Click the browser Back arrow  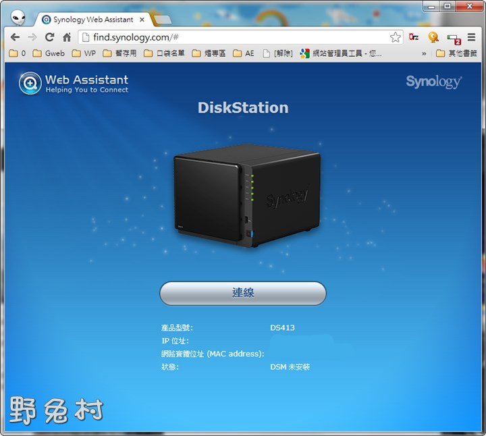click(x=15, y=38)
